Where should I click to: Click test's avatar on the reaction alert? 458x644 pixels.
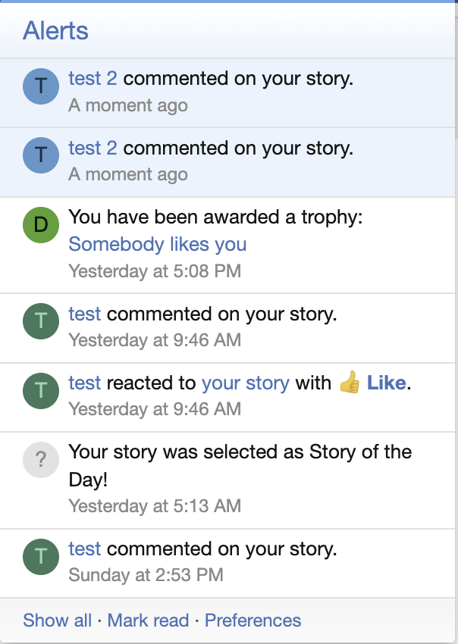tap(40, 390)
